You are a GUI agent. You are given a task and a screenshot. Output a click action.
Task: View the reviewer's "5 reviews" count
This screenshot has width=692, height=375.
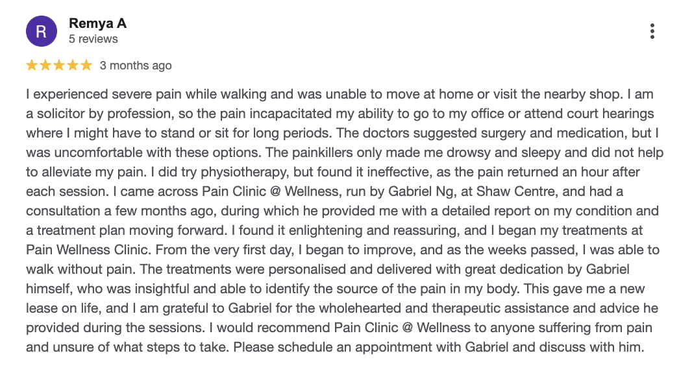point(93,39)
